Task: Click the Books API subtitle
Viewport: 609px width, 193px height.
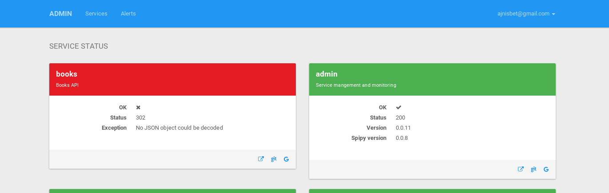Action: point(67,85)
